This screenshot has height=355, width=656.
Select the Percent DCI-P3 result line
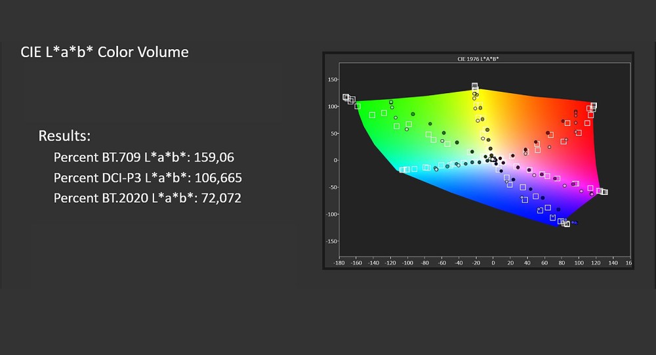[x=148, y=177]
